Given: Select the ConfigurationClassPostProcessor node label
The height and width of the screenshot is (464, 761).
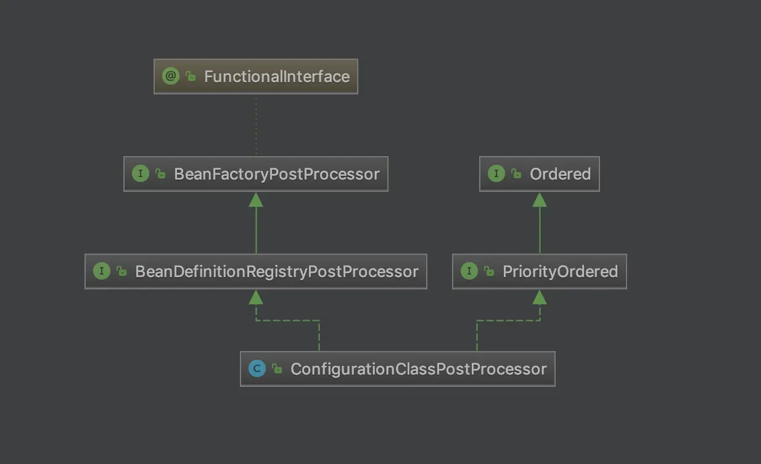Looking at the screenshot, I should (x=418, y=369).
